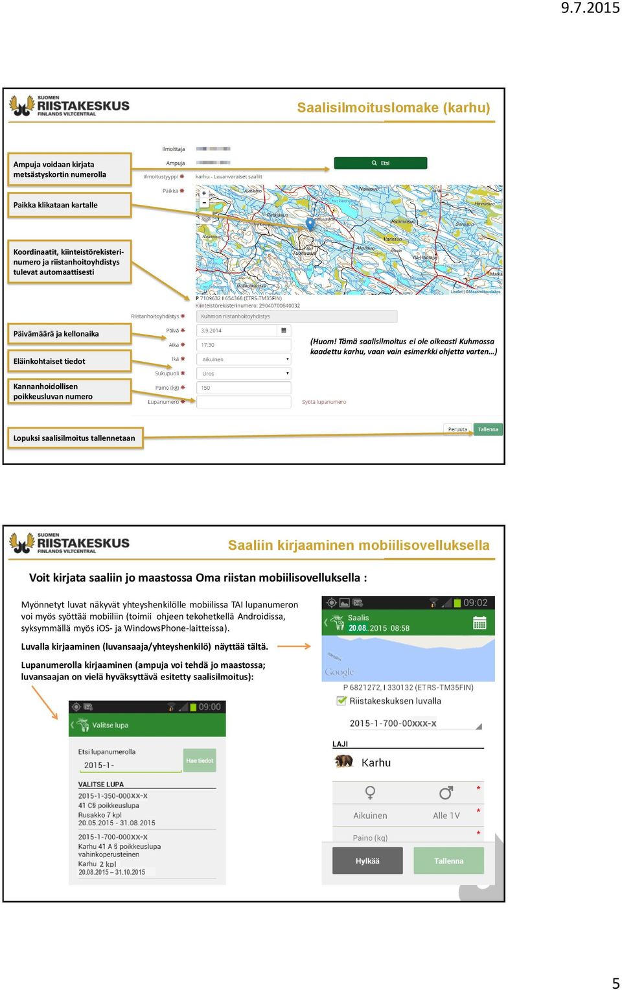Click the Päivä date field 3.9.2014
Viewport: 622px width, 990px height.
click(x=238, y=331)
